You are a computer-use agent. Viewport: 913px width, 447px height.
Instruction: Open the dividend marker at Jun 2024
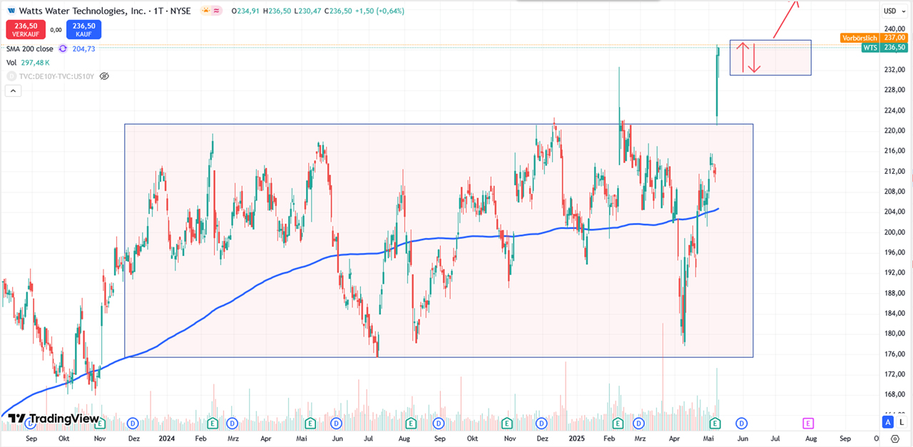tap(335, 423)
